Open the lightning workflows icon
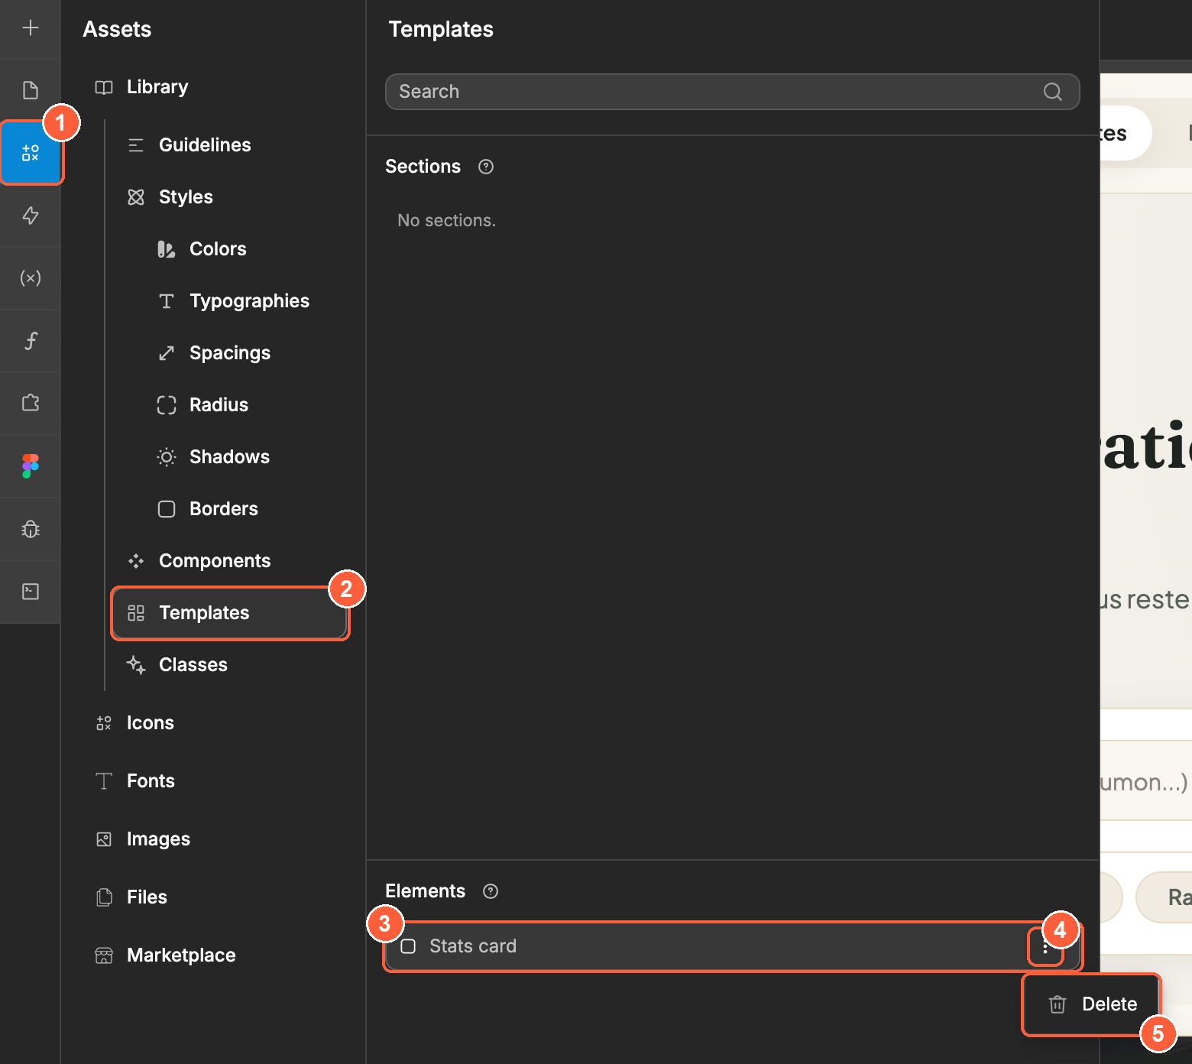Viewport: 1192px width, 1064px height. click(31, 216)
